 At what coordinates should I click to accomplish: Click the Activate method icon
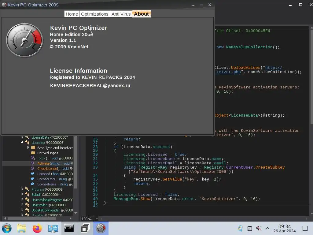coord(32,163)
